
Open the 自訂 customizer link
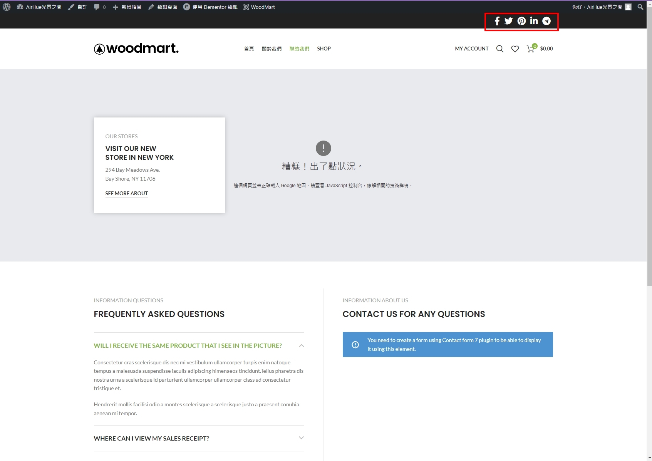coord(77,7)
